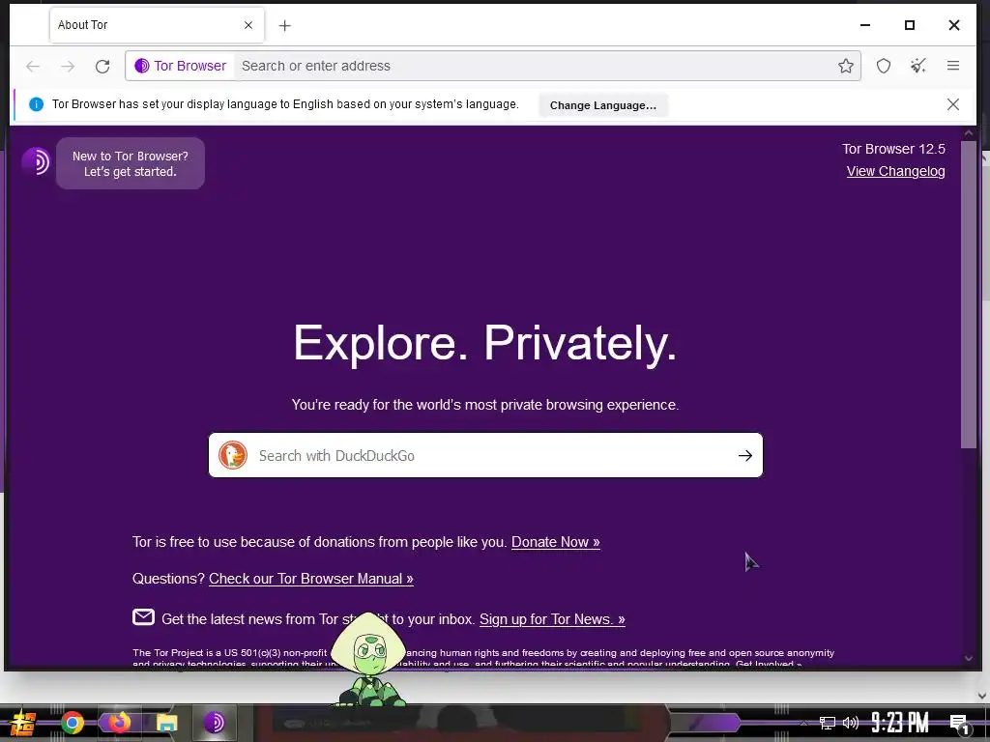The height and width of the screenshot is (742, 990).
Task: Launch Firefox from the taskbar
Action: (x=119, y=723)
